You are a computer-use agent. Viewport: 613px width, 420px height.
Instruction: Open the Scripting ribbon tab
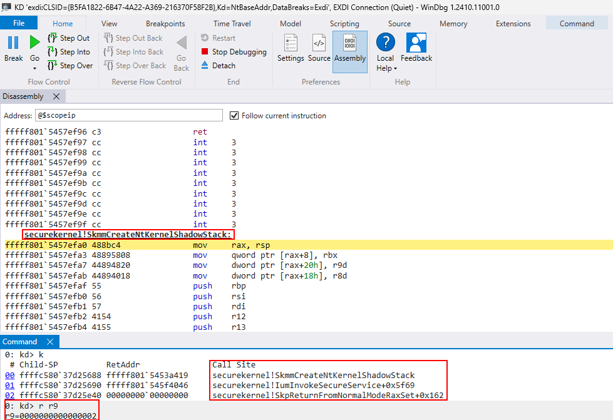[x=344, y=23]
